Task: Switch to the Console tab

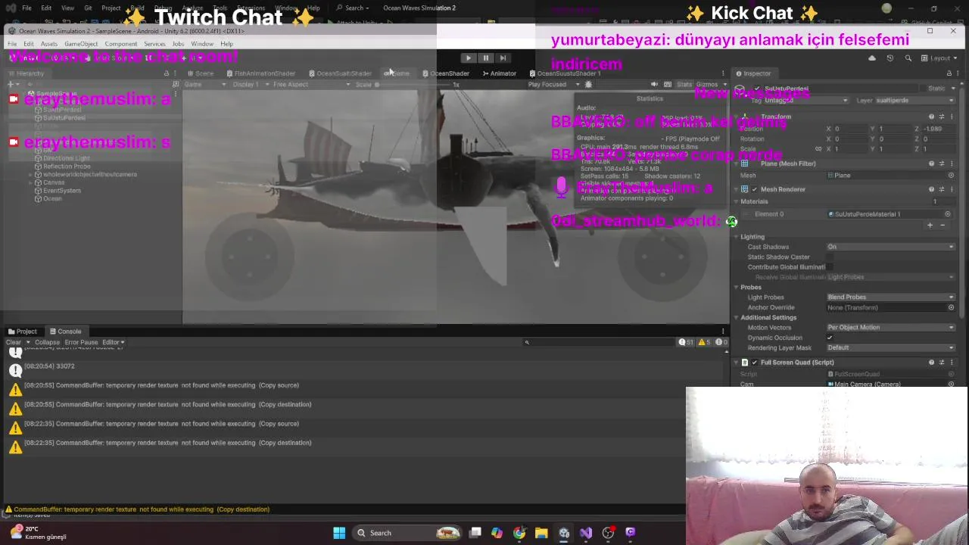Action: point(66,332)
